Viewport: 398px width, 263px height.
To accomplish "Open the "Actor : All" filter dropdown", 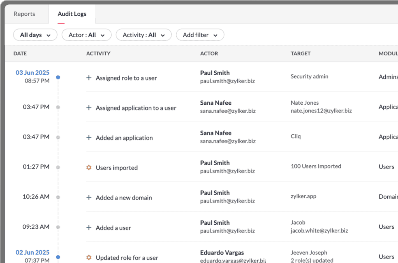I will (86, 35).
